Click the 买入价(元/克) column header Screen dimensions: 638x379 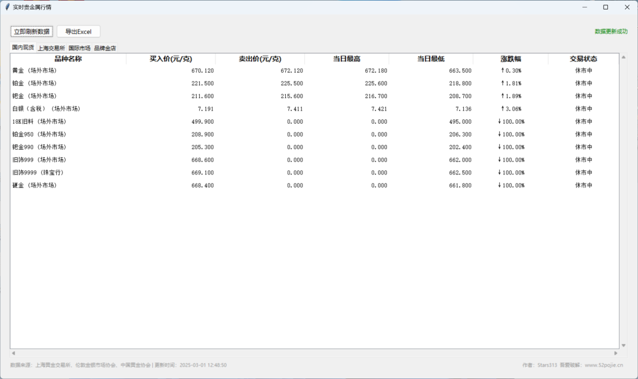pyautogui.click(x=171, y=59)
